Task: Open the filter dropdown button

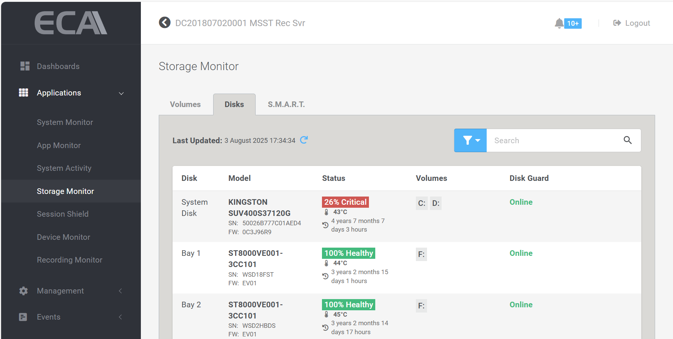Action: coord(470,140)
